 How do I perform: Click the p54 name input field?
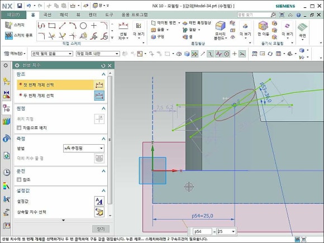[x=202, y=231]
